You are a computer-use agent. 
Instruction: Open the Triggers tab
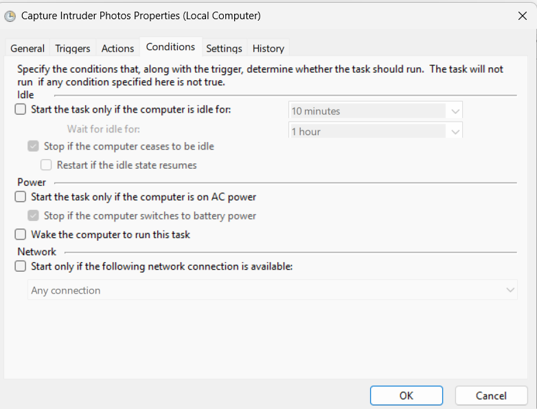coord(73,49)
